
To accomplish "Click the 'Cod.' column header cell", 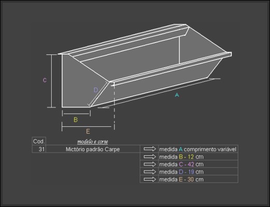I will pyautogui.click(x=39, y=141).
